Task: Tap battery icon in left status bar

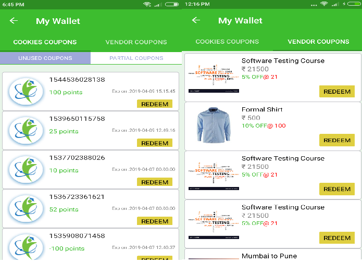Action: (171, 4)
